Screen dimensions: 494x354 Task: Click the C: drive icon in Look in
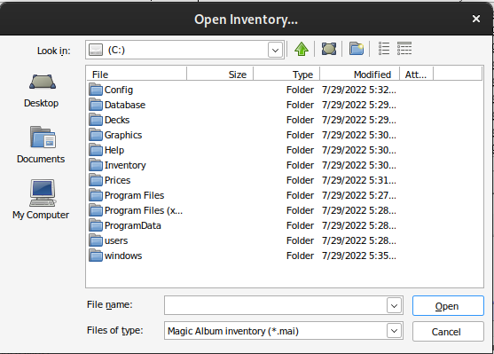pyautogui.click(x=96, y=50)
